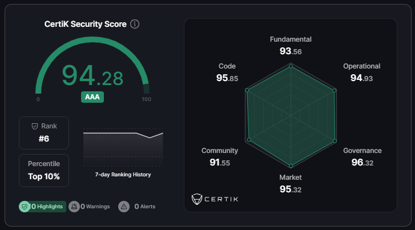Click the Code vertex on radar chart
Screen dimensions: 415x230
[247, 90]
